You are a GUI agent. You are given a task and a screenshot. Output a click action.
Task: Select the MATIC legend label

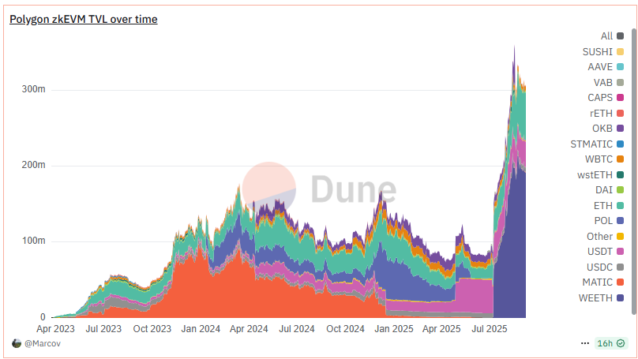pyautogui.click(x=597, y=282)
